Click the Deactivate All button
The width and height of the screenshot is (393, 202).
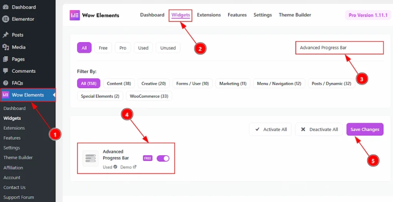tap(319, 129)
